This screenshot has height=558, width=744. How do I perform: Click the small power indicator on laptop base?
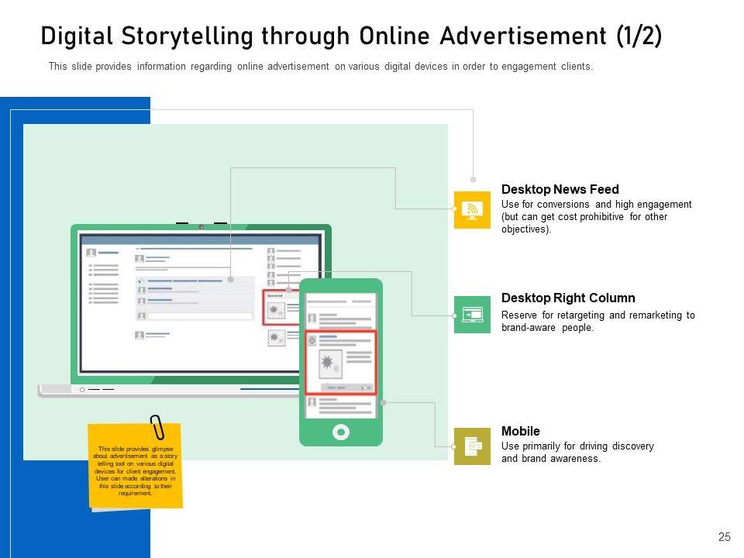click(82, 389)
